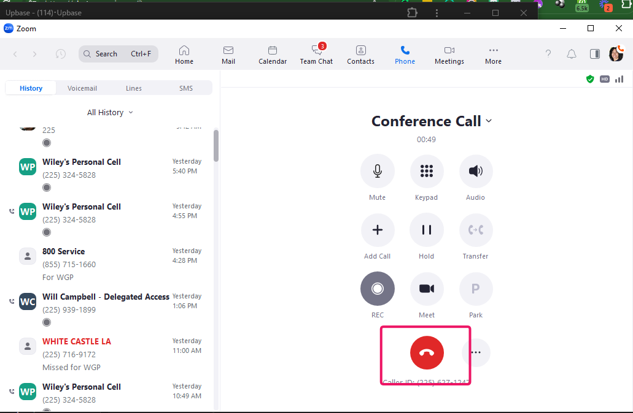End the conference call

click(x=426, y=352)
